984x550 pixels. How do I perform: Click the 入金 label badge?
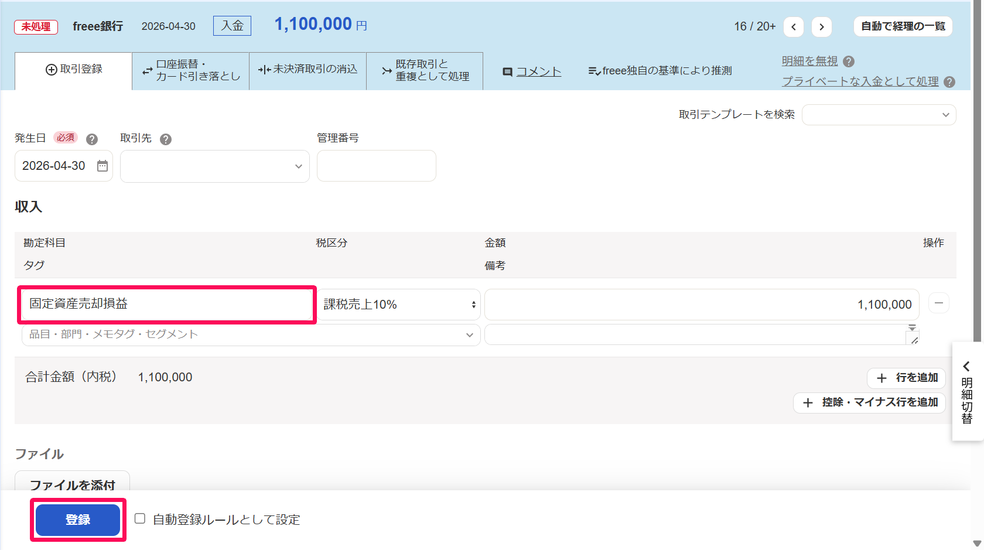(232, 26)
